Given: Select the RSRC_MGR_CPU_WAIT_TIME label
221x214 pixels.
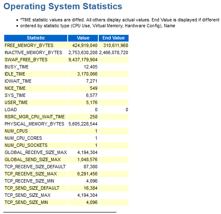Looking at the screenshot, I should (34, 117).
